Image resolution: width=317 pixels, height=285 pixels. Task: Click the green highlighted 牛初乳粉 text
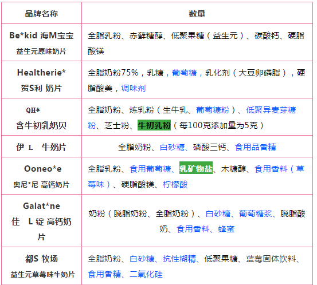[154, 125]
